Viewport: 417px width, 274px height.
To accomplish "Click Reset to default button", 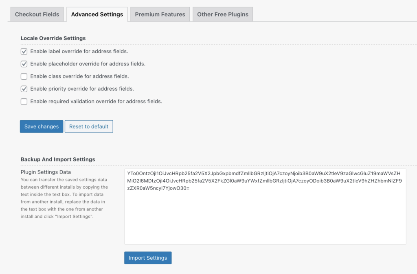I will [x=89, y=126].
